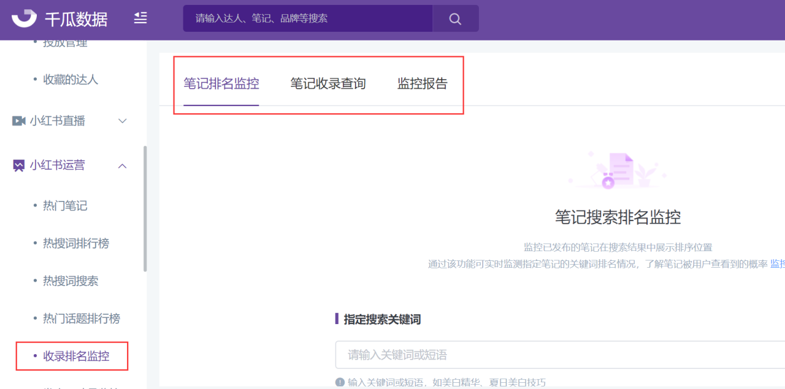Open 收藏的达人 in sidebar
Image resolution: width=785 pixels, height=389 pixels.
(71, 80)
